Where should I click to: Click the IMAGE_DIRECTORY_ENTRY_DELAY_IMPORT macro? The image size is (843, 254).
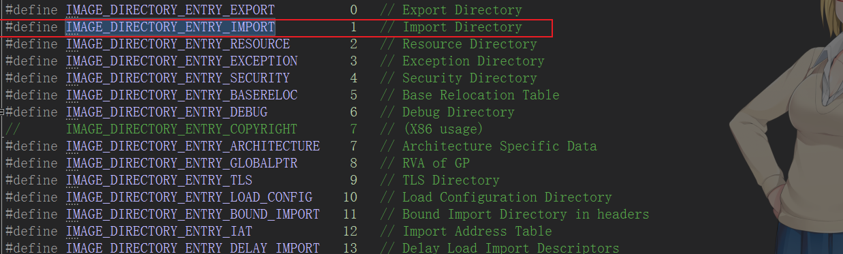(x=193, y=248)
